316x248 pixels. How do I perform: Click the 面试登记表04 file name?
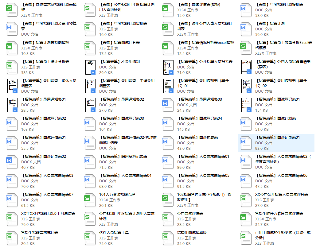point(200,118)
